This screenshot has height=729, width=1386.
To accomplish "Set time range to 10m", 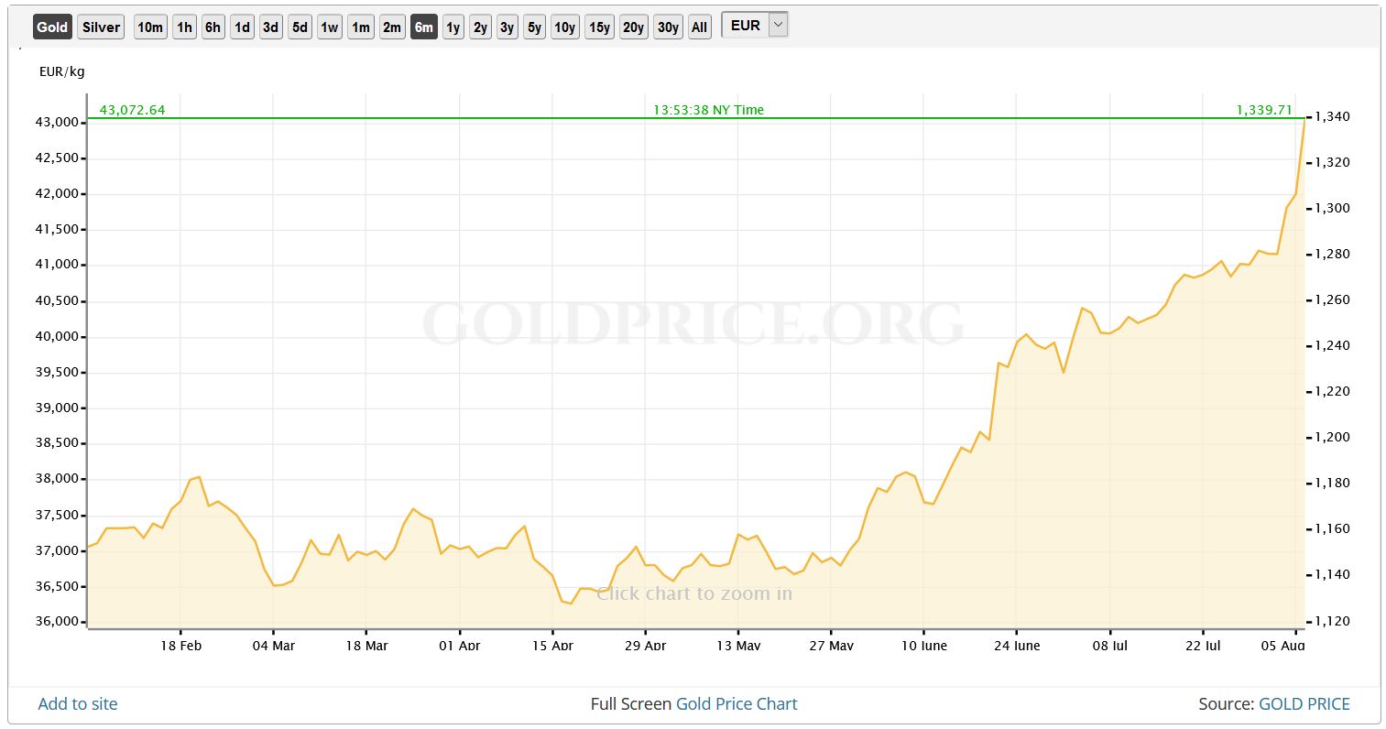I will pos(150,27).
